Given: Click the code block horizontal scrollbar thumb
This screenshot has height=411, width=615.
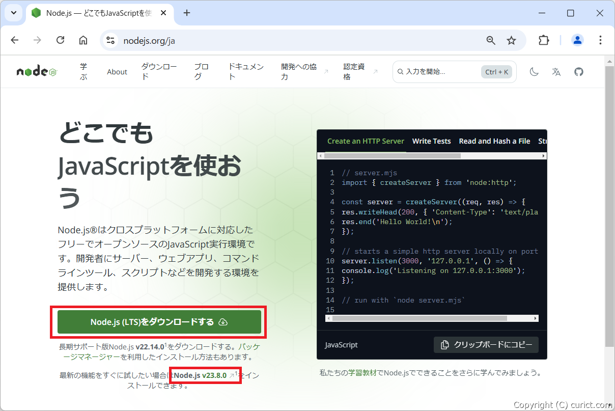Looking at the screenshot, I should pyautogui.click(x=419, y=318).
